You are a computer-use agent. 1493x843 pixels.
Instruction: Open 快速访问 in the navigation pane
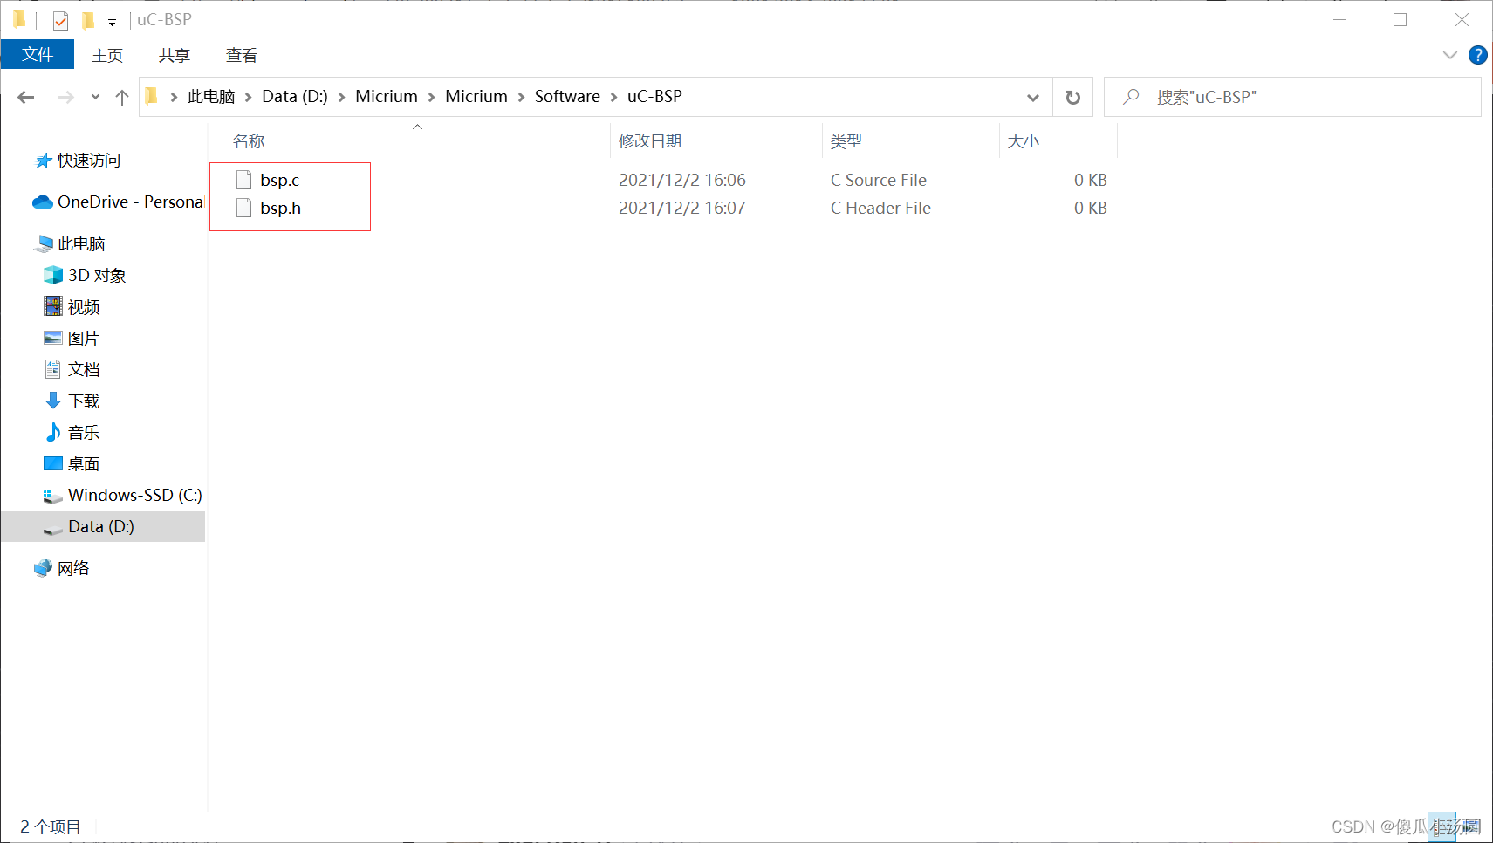click(89, 161)
